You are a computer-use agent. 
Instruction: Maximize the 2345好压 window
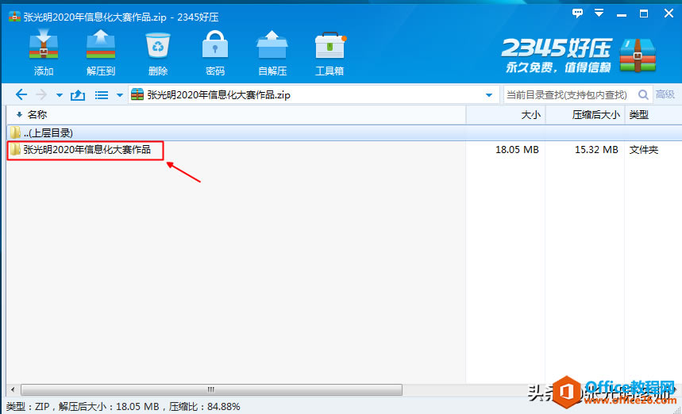coord(644,13)
